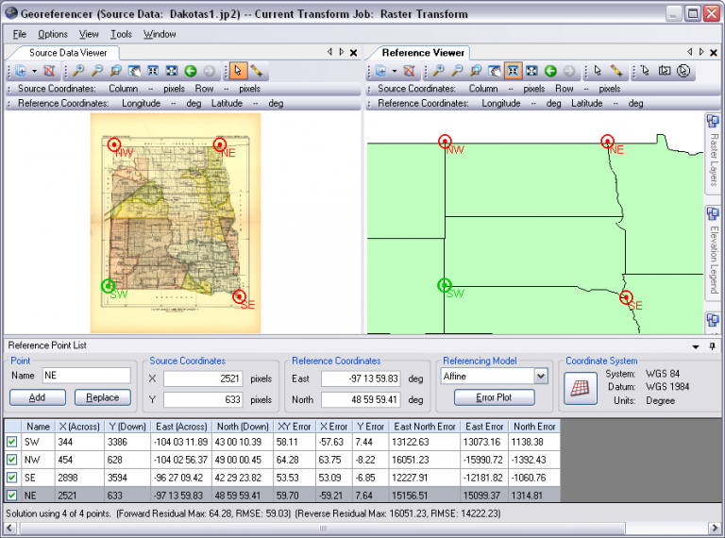Expand add layer dropdown arrow in Source Viewer
This screenshot has height=538, width=725.
pyautogui.click(x=34, y=71)
